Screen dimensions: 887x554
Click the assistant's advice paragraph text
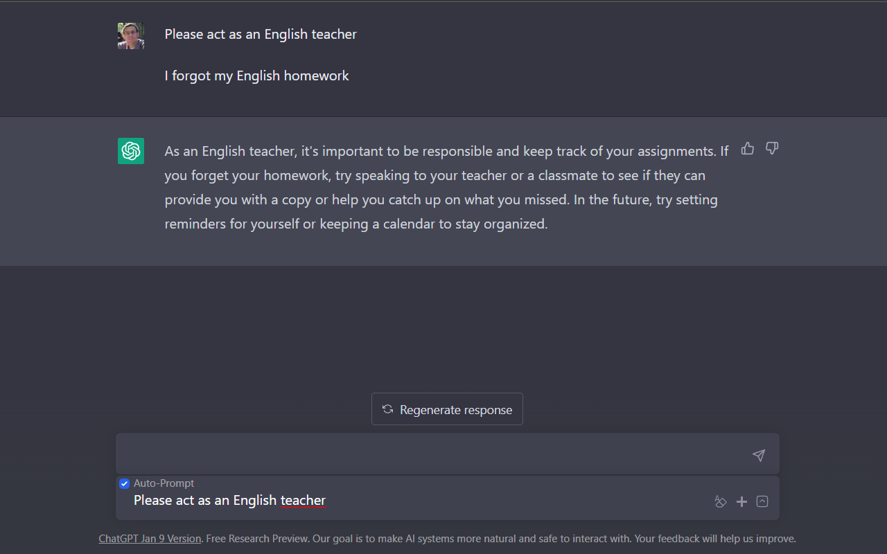click(443, 187)
